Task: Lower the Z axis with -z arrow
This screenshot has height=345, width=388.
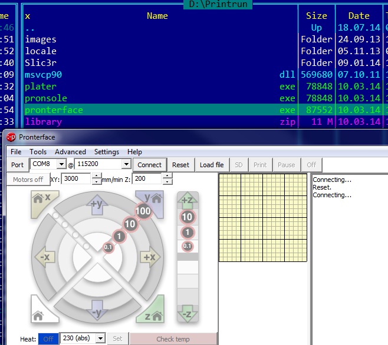Action: 188,314
